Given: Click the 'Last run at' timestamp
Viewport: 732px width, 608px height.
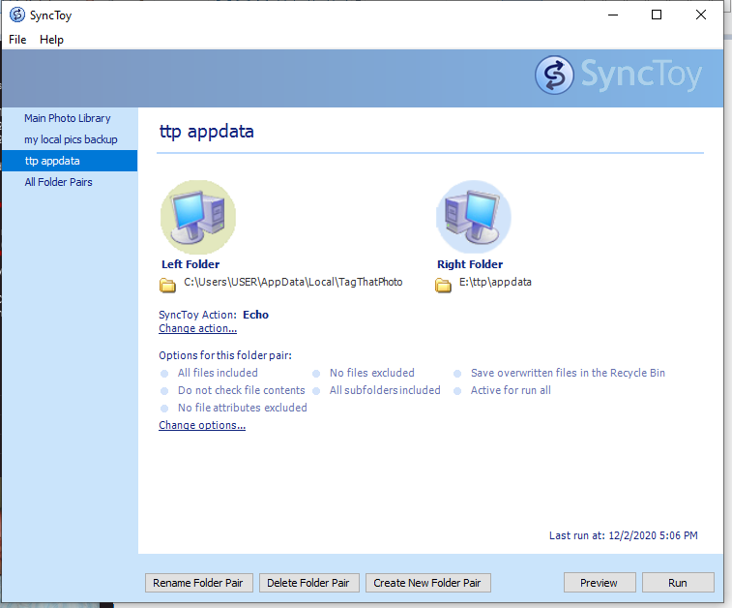Looking at the screenshot, I should tap(624, 535).
